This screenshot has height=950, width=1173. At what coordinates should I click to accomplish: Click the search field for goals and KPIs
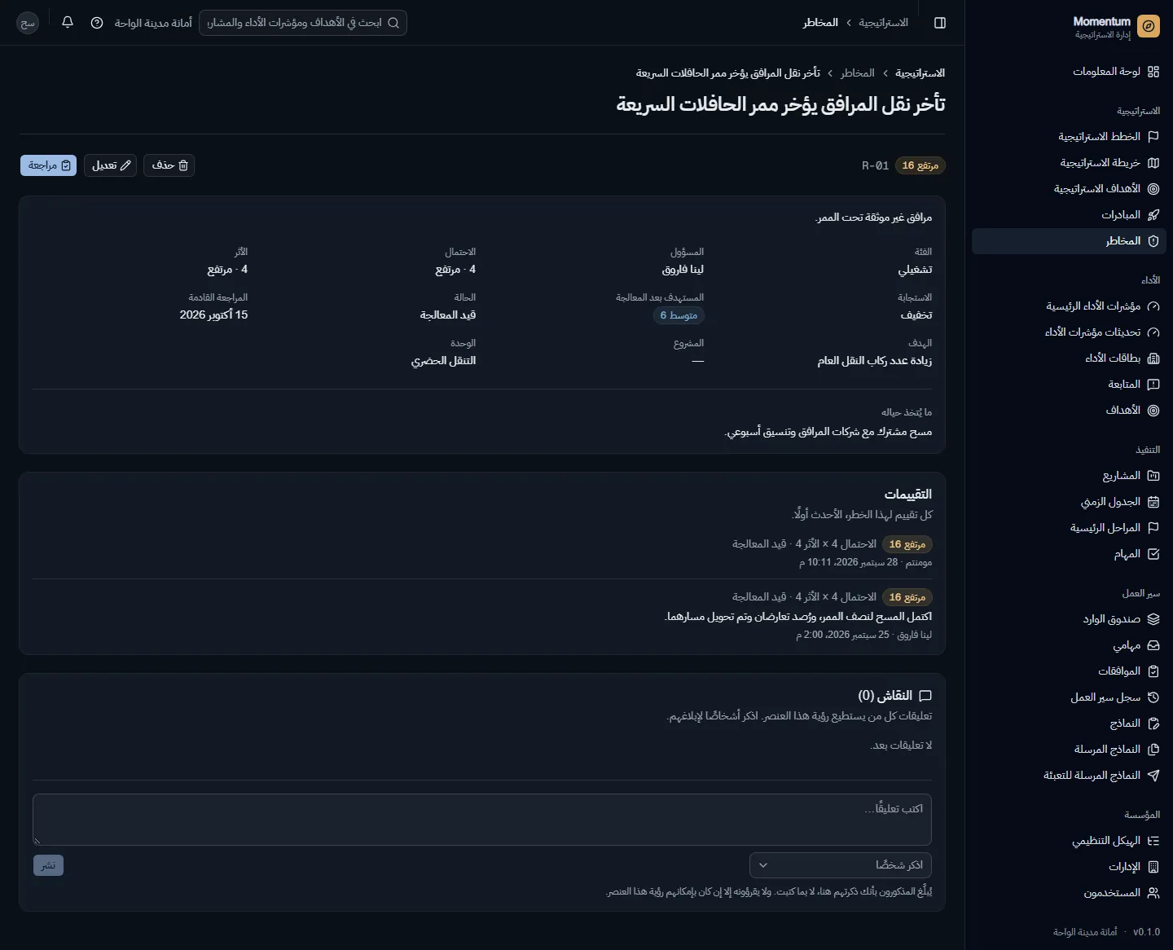[303, 23]
